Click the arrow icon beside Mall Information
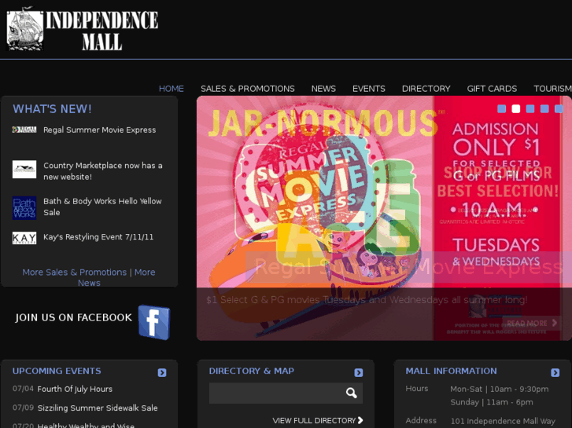Viewport: 572px width, 428px height. click(555, 372)
